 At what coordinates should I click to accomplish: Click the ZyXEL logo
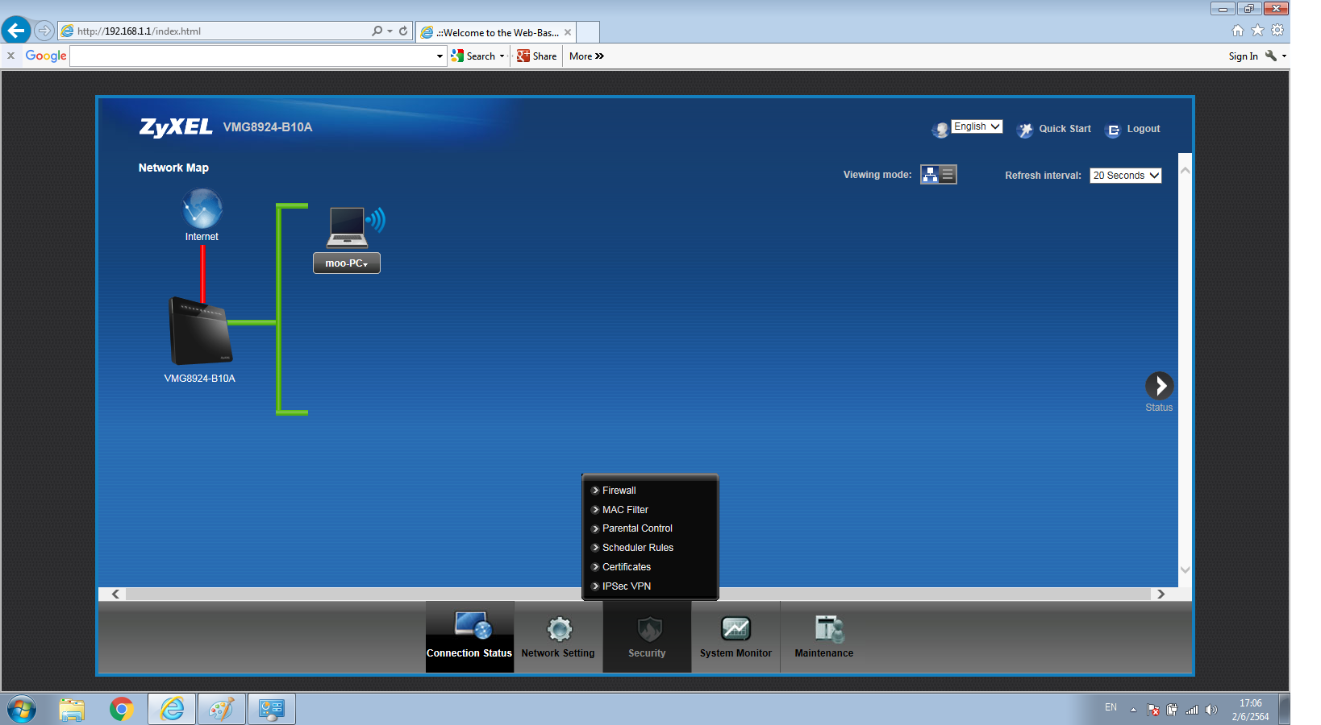[x=176, y=127]
